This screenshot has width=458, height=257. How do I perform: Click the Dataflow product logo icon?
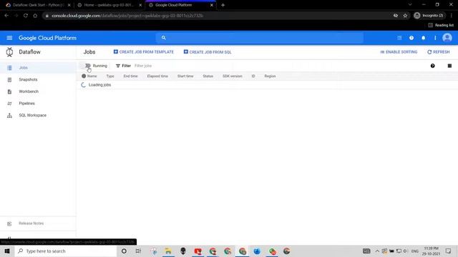9,52
